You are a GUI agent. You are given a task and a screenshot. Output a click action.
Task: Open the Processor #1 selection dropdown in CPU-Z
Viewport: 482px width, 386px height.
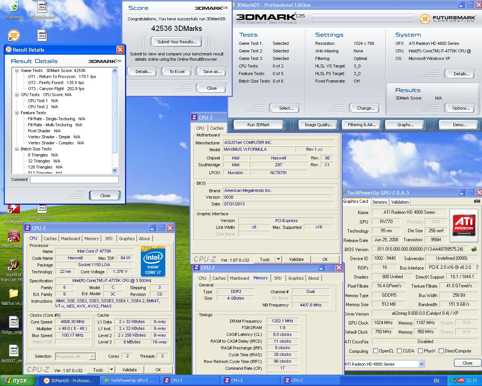click(92, 356)
